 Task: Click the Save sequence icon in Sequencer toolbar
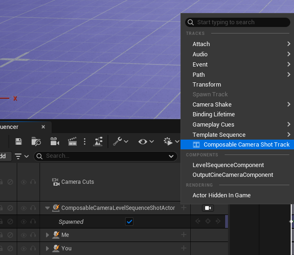(x=19, y=141)
